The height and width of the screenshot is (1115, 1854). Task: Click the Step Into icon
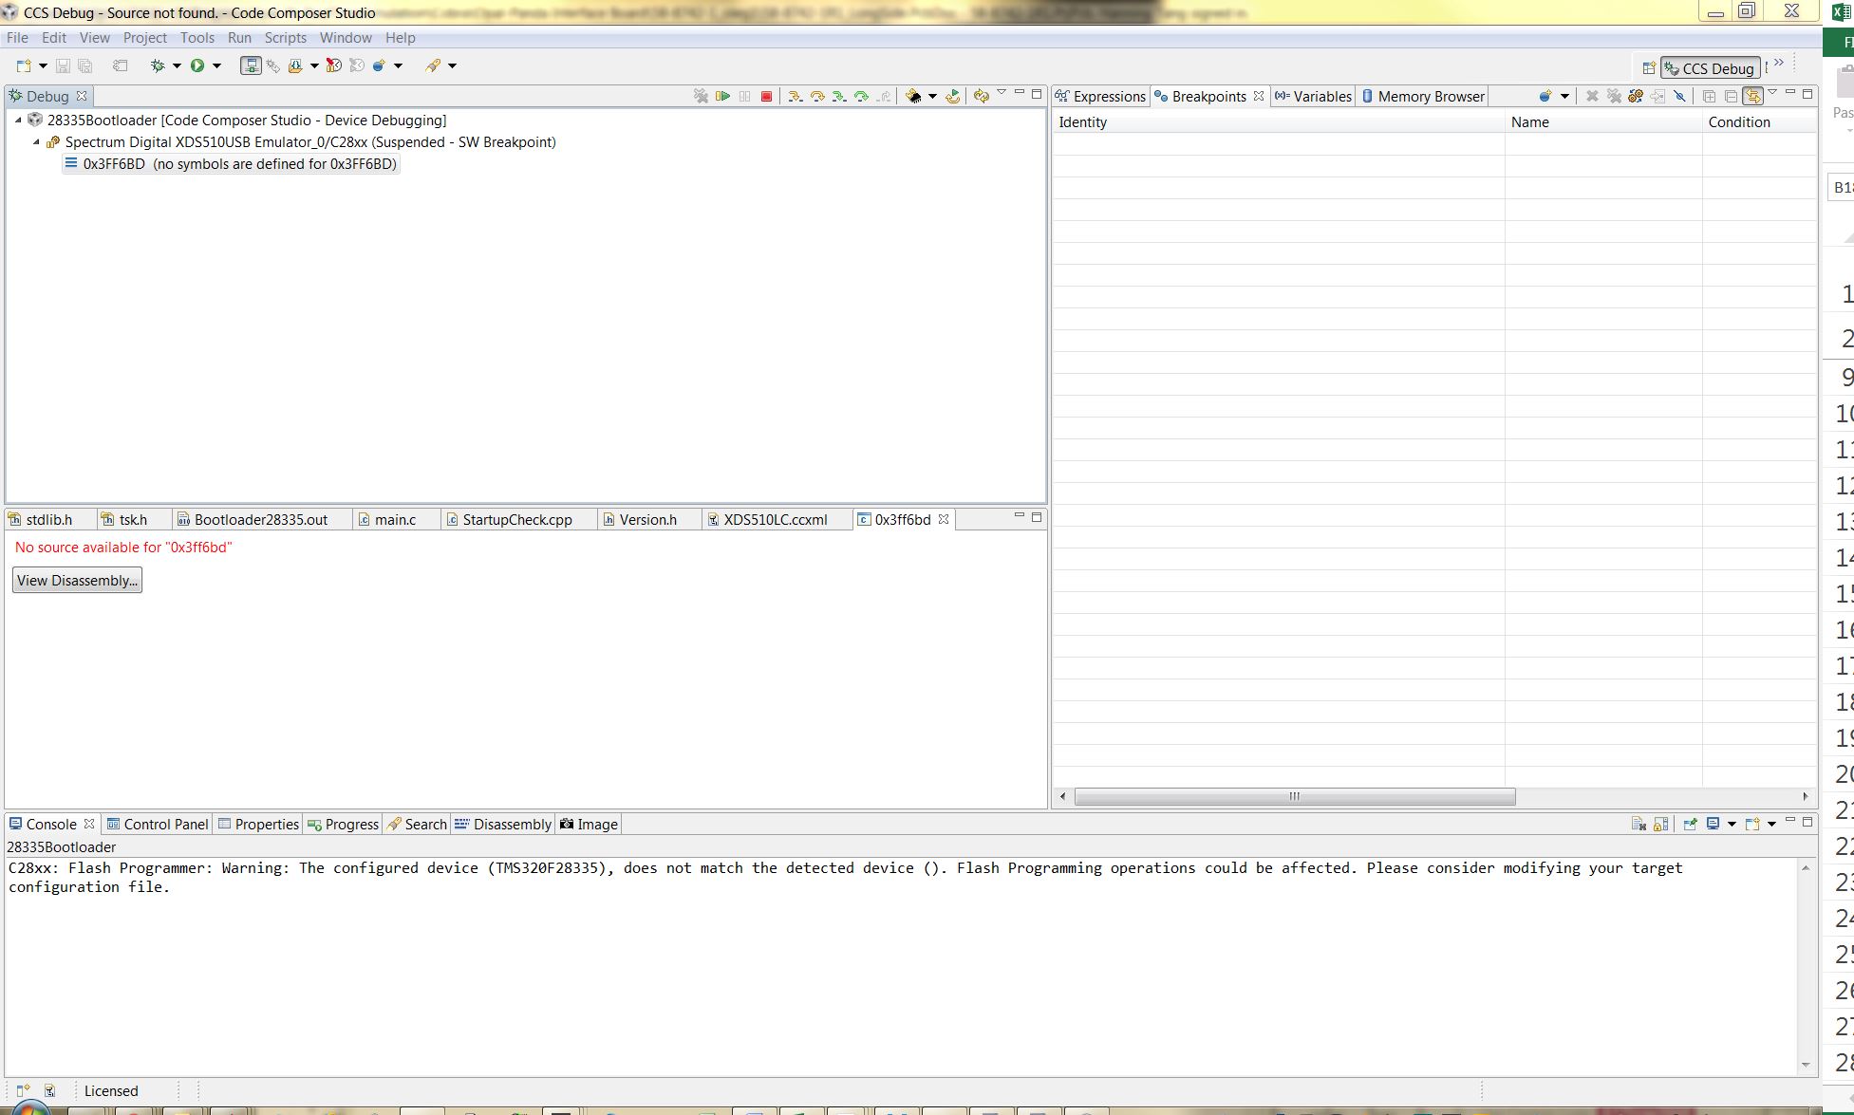796,96
